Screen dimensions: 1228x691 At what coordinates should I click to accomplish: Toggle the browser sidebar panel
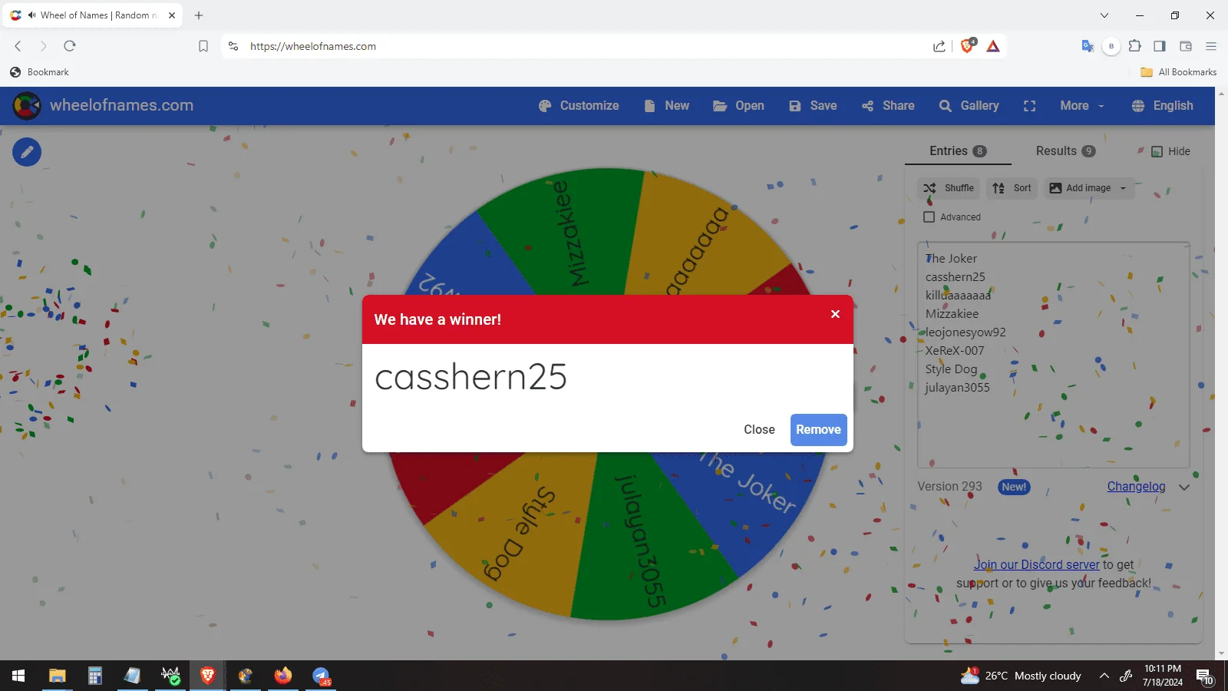point(1160,46)
